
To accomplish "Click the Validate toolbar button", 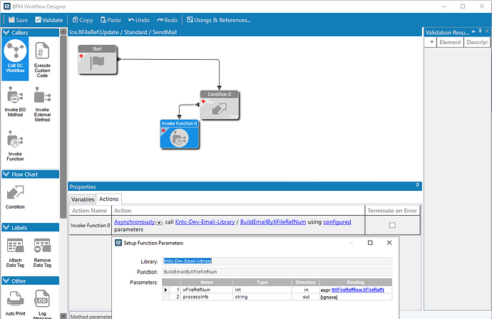I will 48,20.
